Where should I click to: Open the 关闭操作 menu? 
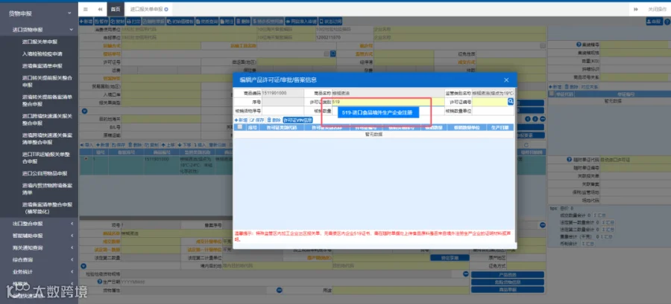(659, 9)
